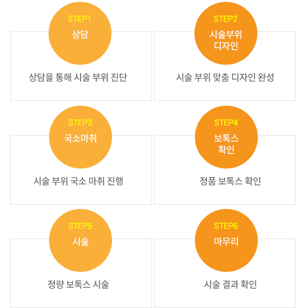This screenshot has height=308, width=305.
Task: Click the yellow STEP2 label
Action: pos(225,19)
